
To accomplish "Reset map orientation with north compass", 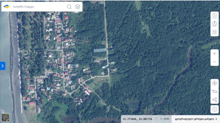I will click(x=215, y=24).
